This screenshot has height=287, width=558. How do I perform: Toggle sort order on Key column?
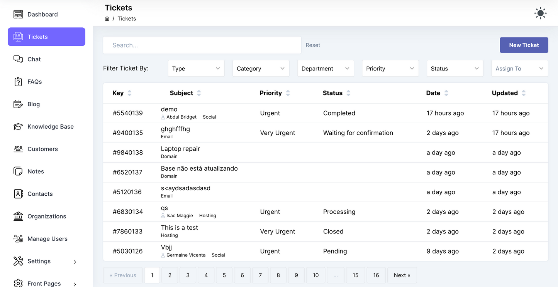coord(129,93)
